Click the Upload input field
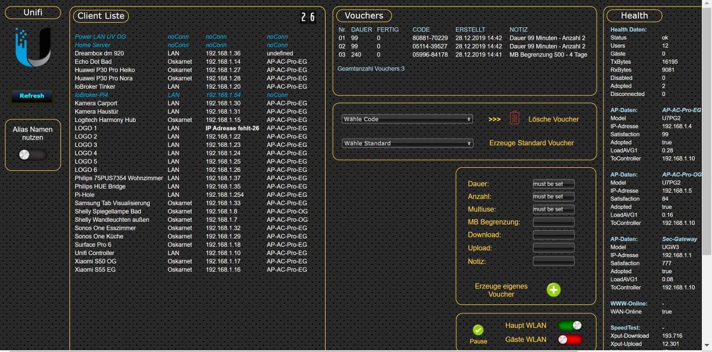The height and width of the screenshot is (352, 712). (553, 248)
